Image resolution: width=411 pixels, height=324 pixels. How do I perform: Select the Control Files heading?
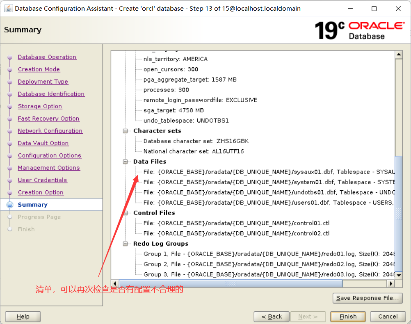154,213
